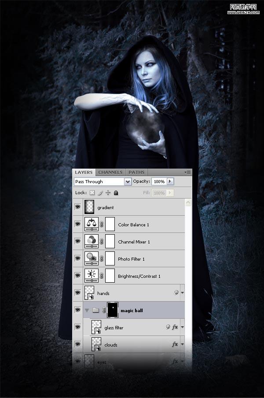Click the hands smart object thumbnail
This screenshot has width=264, height=398.
[89, 293]
